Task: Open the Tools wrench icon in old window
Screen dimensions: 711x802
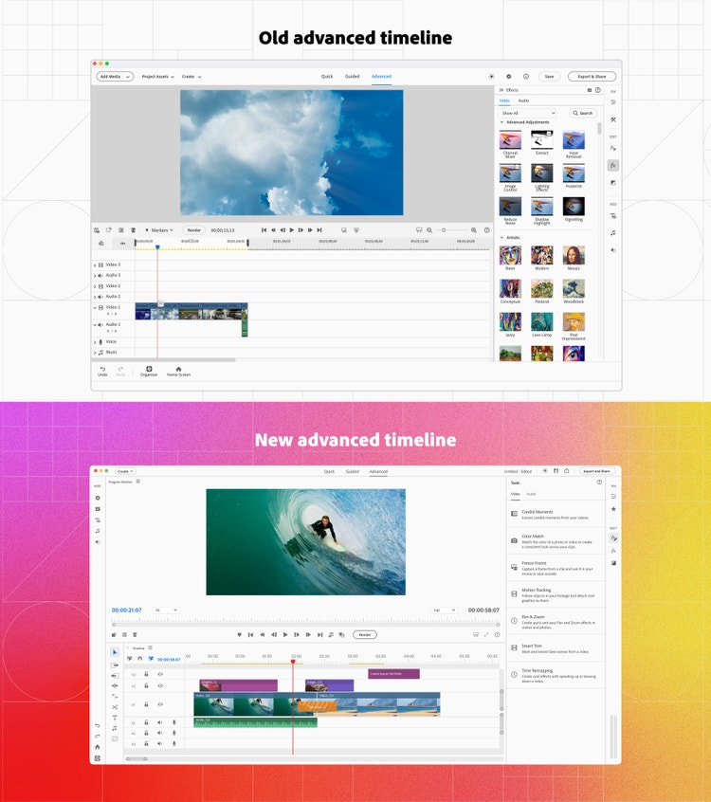Action: [x=612, y=119]
